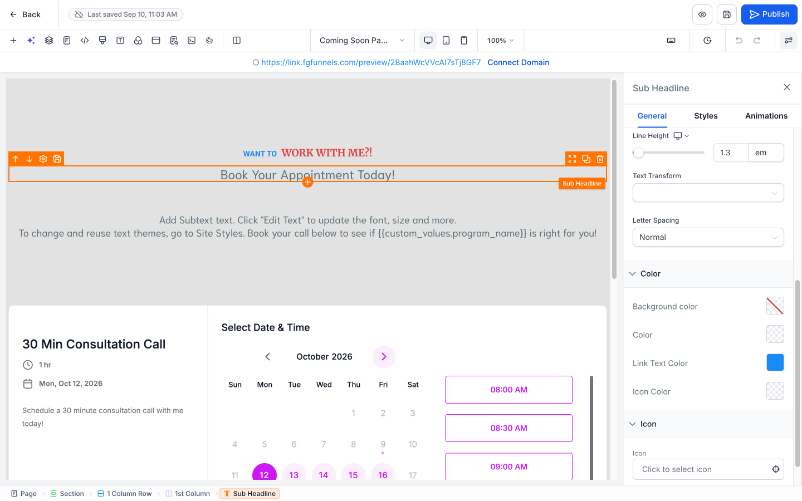Go Back to previous page
The width and height of the screenshot is (802, 501).
25,14
